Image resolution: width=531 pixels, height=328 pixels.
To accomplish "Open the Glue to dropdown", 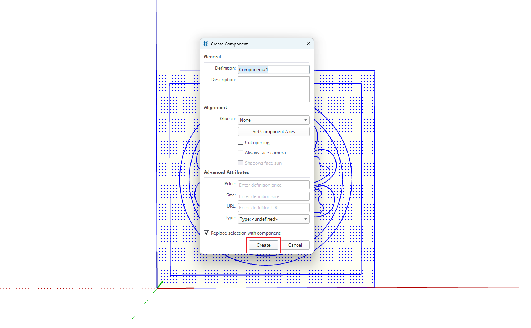I will click(274, 120).
